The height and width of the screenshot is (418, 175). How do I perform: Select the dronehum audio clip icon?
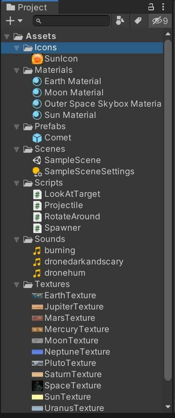[x=37, y=273]
